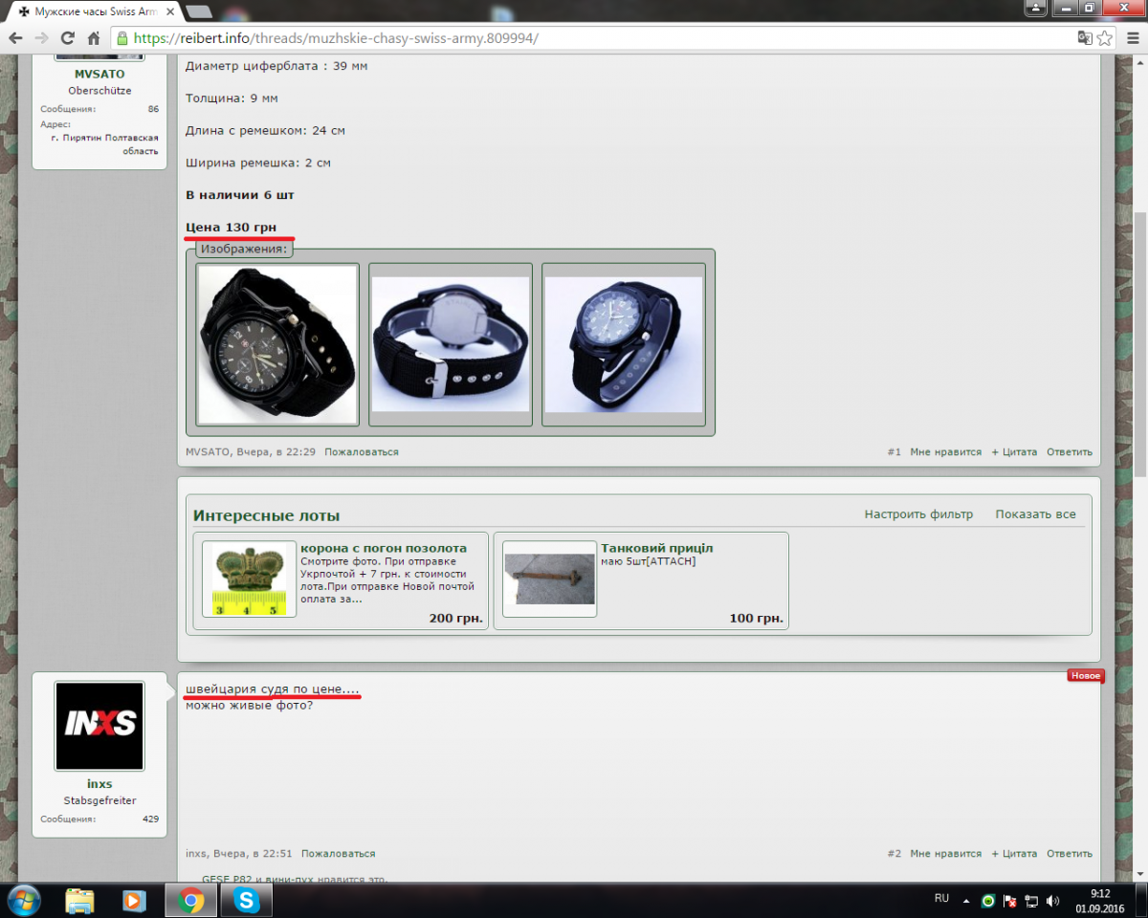Open Настроить фильтр link

[918, 514]
